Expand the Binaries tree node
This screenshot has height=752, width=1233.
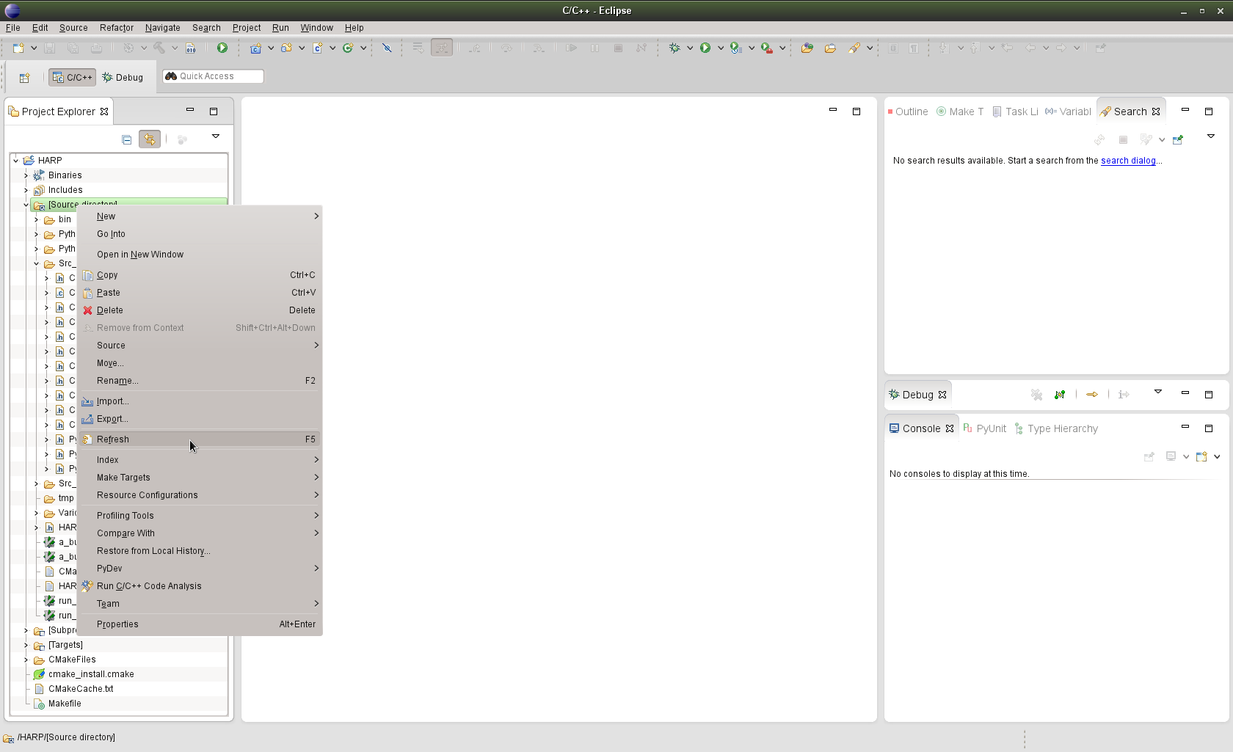point(26,175)
